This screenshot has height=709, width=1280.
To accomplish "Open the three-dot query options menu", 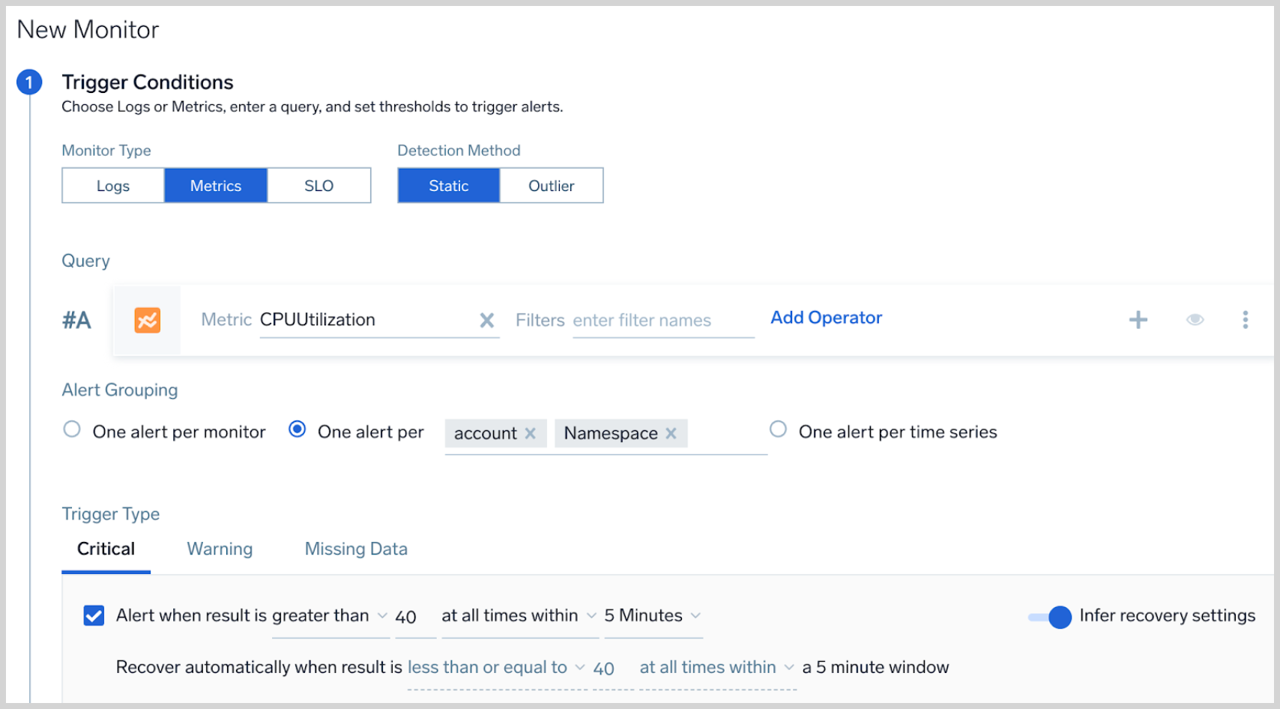I will 1245,320.
